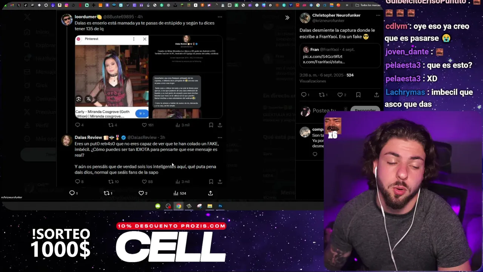Open File Explorer from the taskbar

point(210,206)
